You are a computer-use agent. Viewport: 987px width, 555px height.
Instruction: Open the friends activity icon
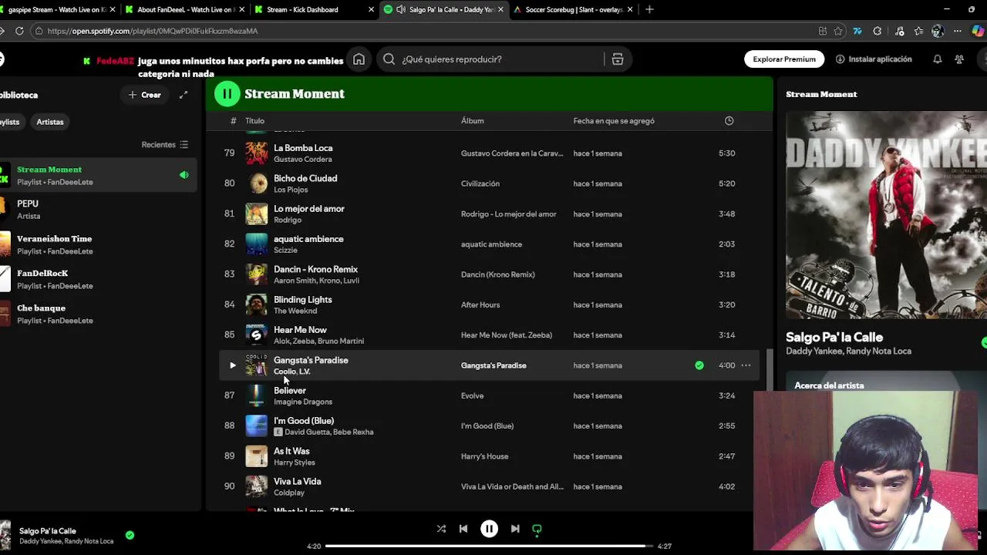click(x=959, y=59)
